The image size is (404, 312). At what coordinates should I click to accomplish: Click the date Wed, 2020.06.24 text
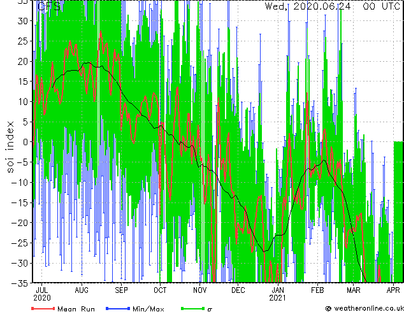[x=308, y=6]
